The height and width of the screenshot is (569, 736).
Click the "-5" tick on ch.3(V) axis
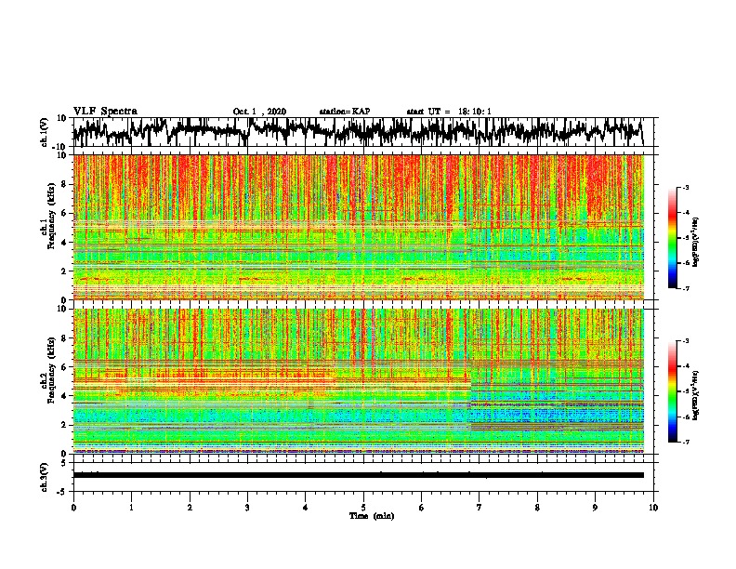click(62, 492)
